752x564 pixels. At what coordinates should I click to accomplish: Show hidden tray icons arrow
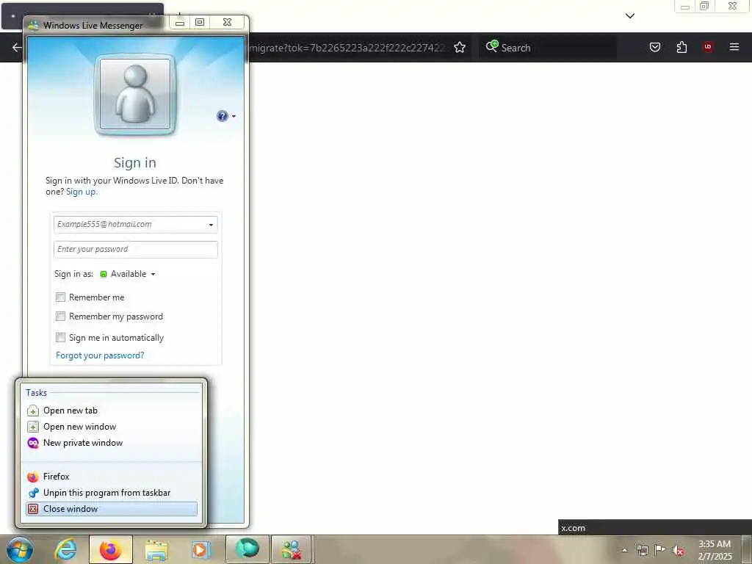coord(624,550)
